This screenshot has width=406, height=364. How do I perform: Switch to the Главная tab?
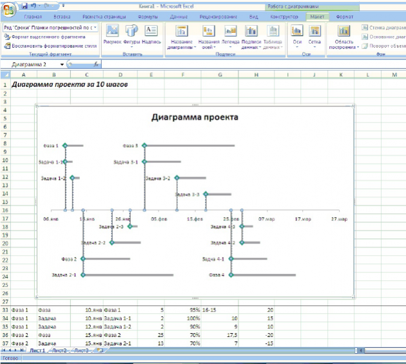coord(33,17)
